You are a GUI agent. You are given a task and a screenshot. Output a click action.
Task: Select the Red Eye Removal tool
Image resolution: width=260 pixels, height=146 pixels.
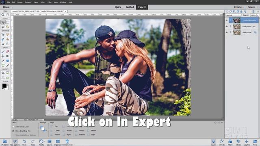point(3,34)
